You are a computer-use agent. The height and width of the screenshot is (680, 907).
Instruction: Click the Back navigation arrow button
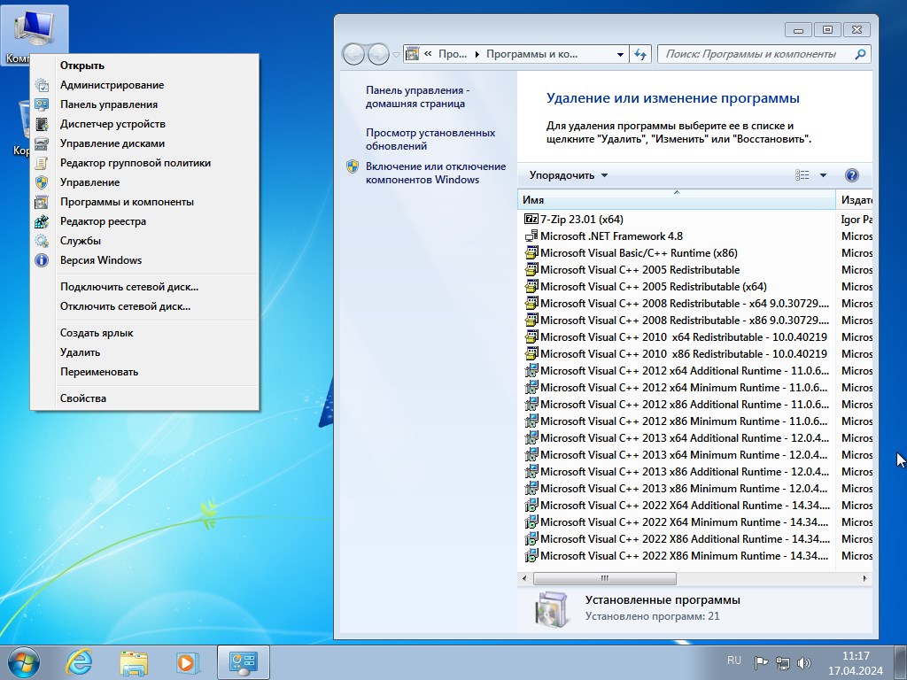[353, 54]
